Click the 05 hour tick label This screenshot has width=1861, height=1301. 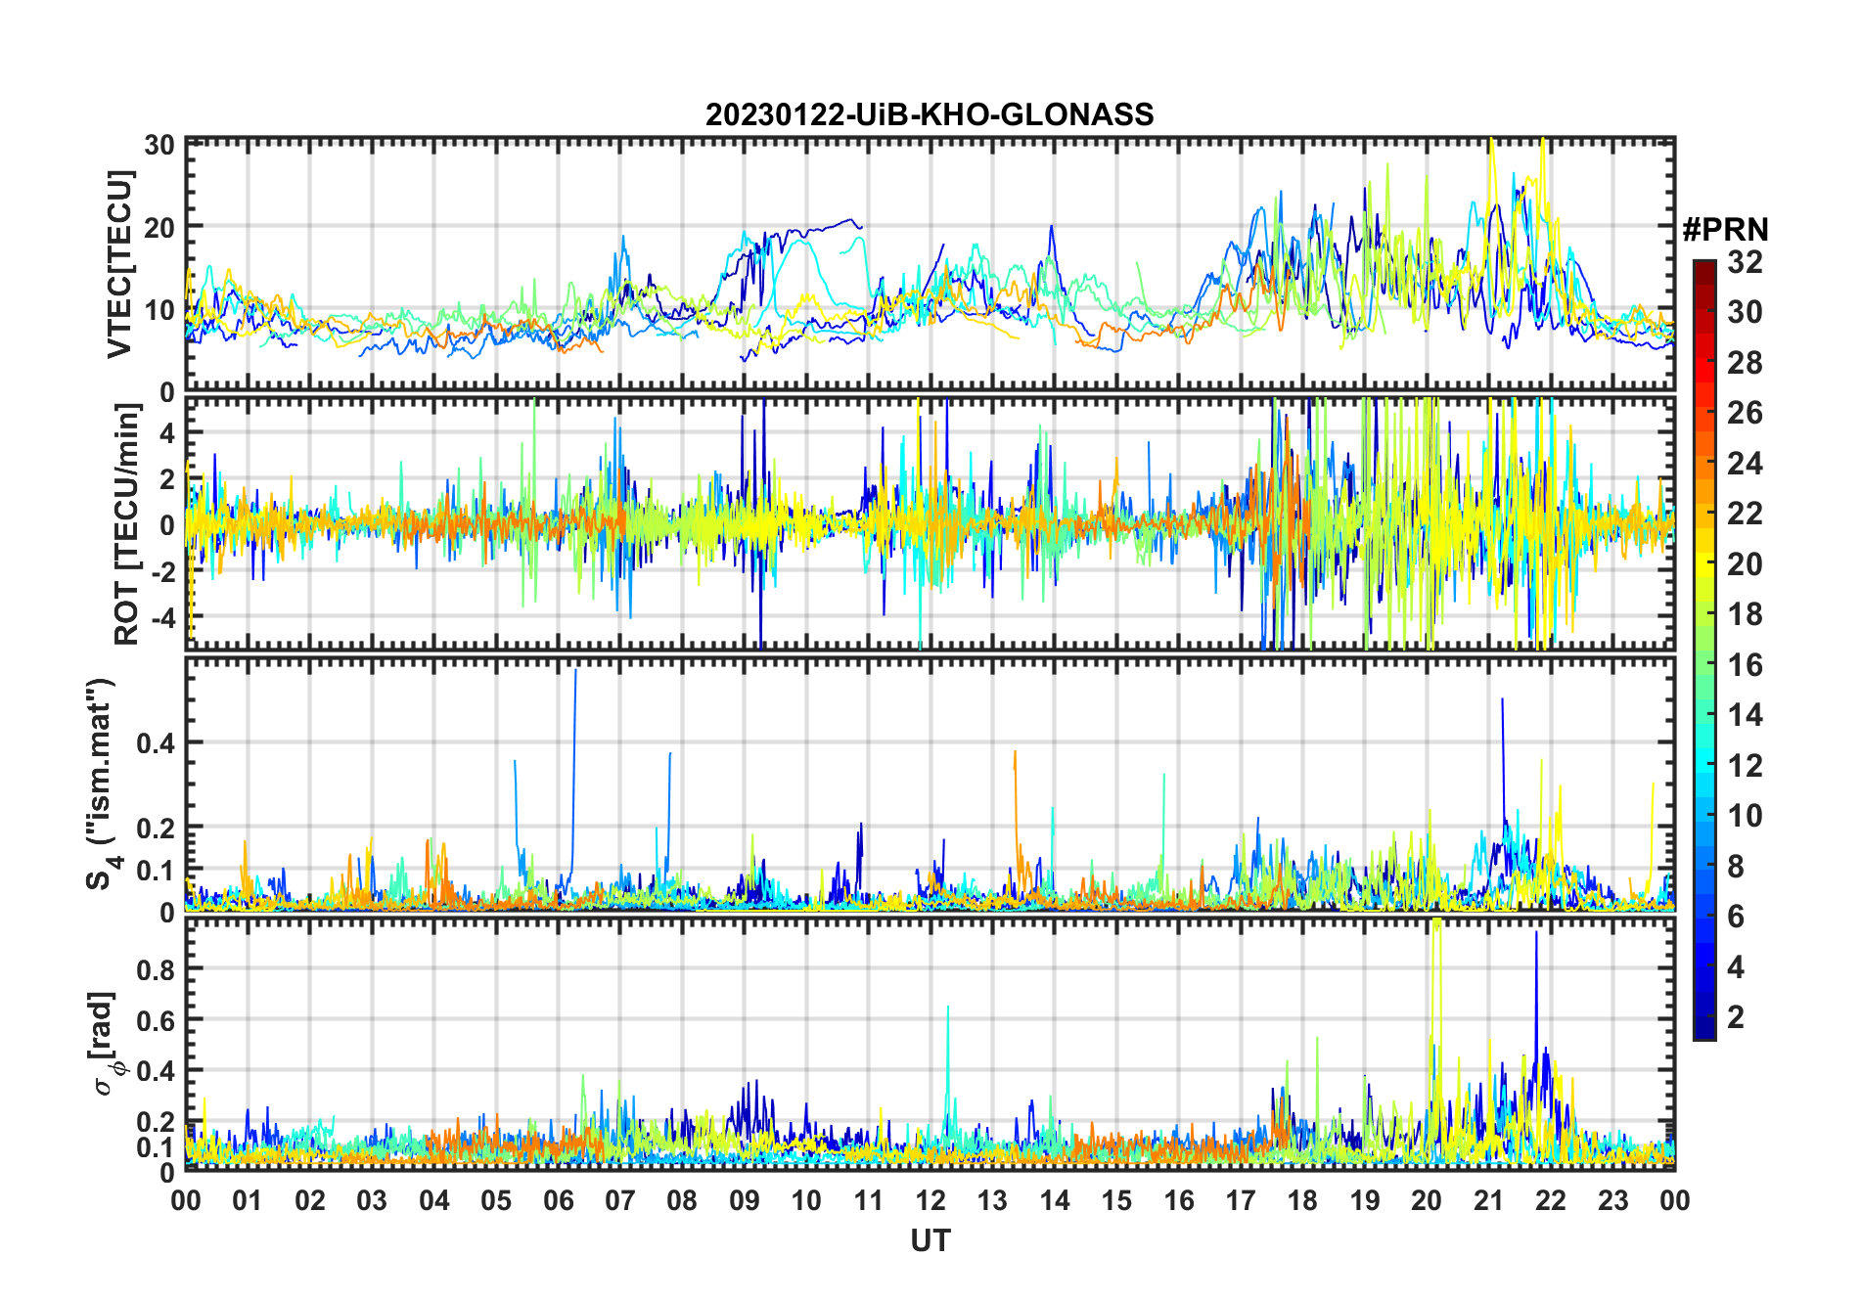point(496,1200)
